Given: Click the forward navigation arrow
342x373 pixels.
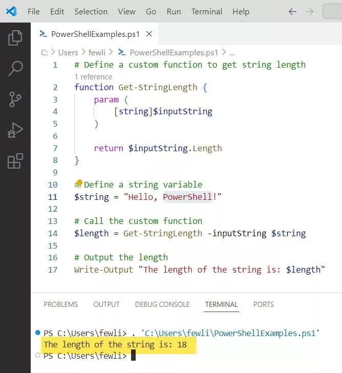Looking at the screenshot, I should pos(309,11).
